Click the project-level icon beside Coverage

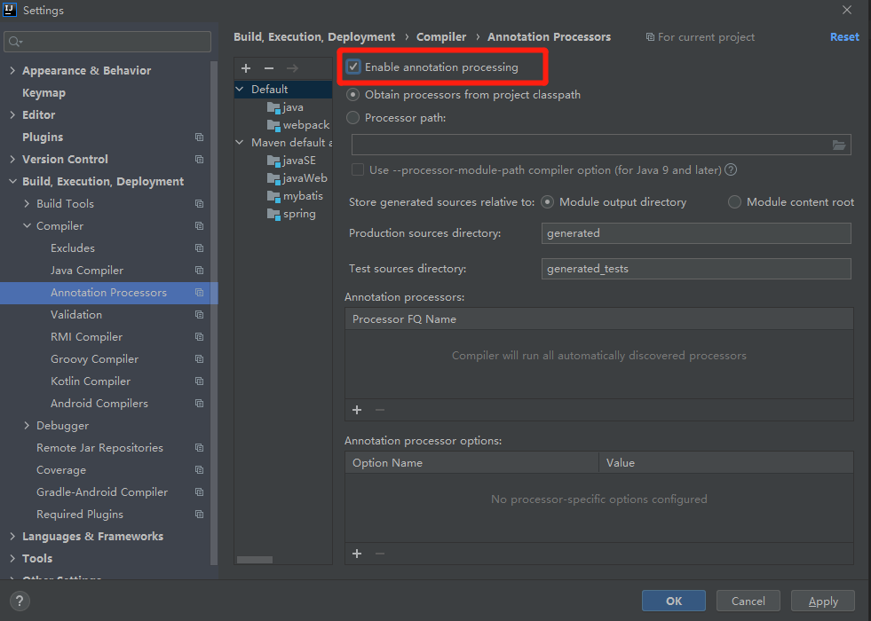(x=200, y=470)
